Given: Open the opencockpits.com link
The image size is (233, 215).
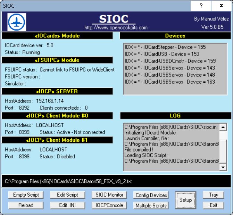Looking at the screenshot, I should pos(116,27).
